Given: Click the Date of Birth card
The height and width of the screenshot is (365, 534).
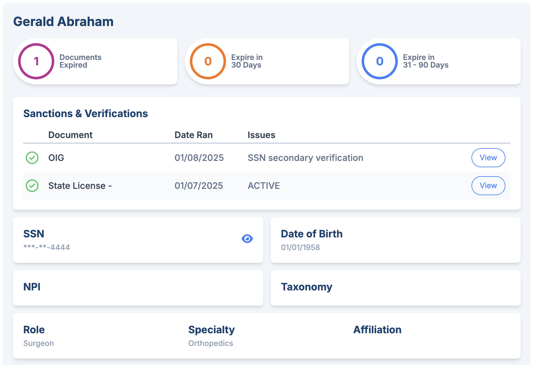Looking at the screenshot, I should [396, 240].
